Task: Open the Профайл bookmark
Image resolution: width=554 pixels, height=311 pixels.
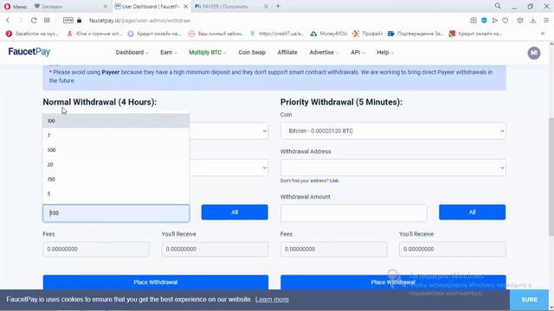Action: click(368, 34)
